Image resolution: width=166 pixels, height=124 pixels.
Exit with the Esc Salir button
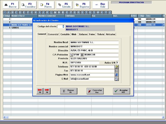[100, 5]
